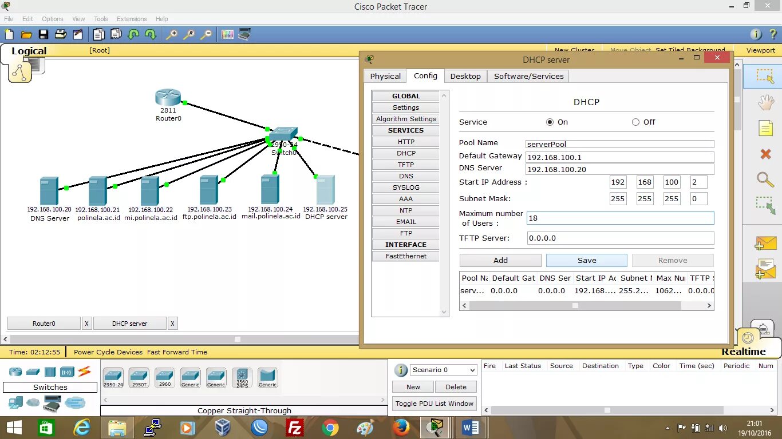Click the mail.polinela.ac.id server icon
This screenshot has width=782, height=439.
click(270, 189)
